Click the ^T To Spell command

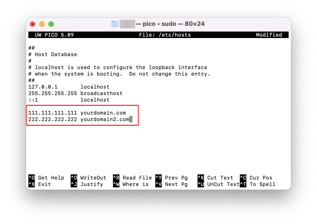(x=258, y=184)
